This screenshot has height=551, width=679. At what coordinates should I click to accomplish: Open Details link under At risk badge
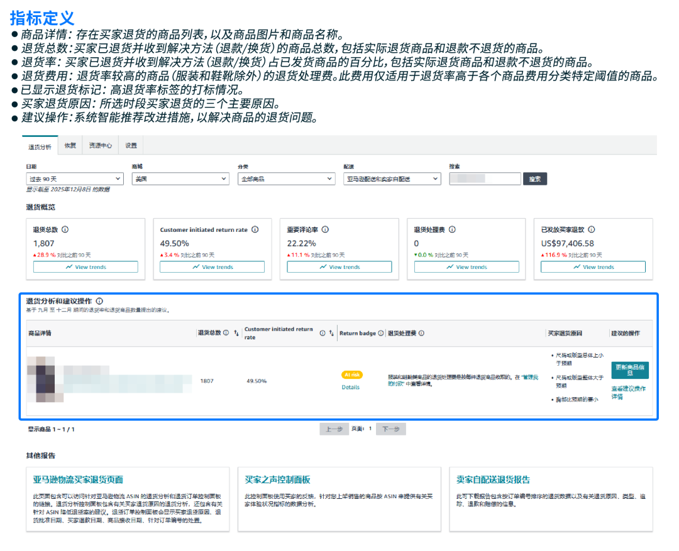[350, 387]
